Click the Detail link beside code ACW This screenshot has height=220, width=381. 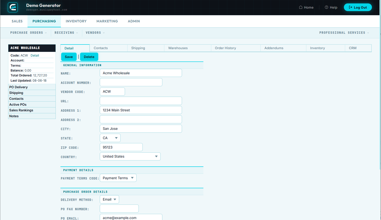click(x=35, y=56)
